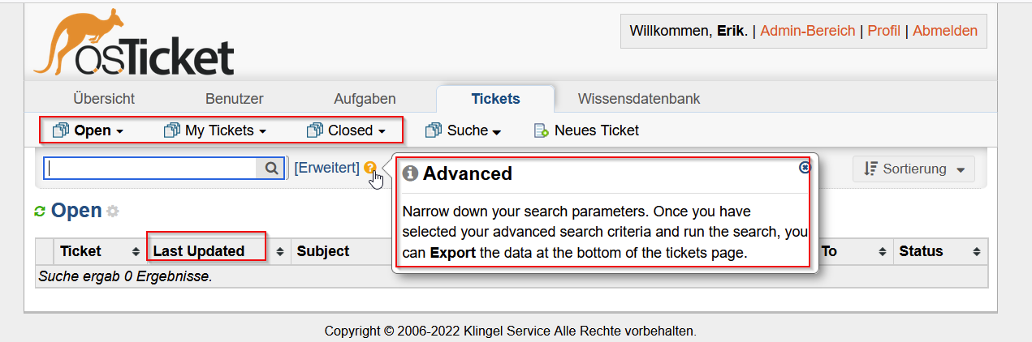
Task: Click the Admin-Bereich link
Action: (807, 31)
